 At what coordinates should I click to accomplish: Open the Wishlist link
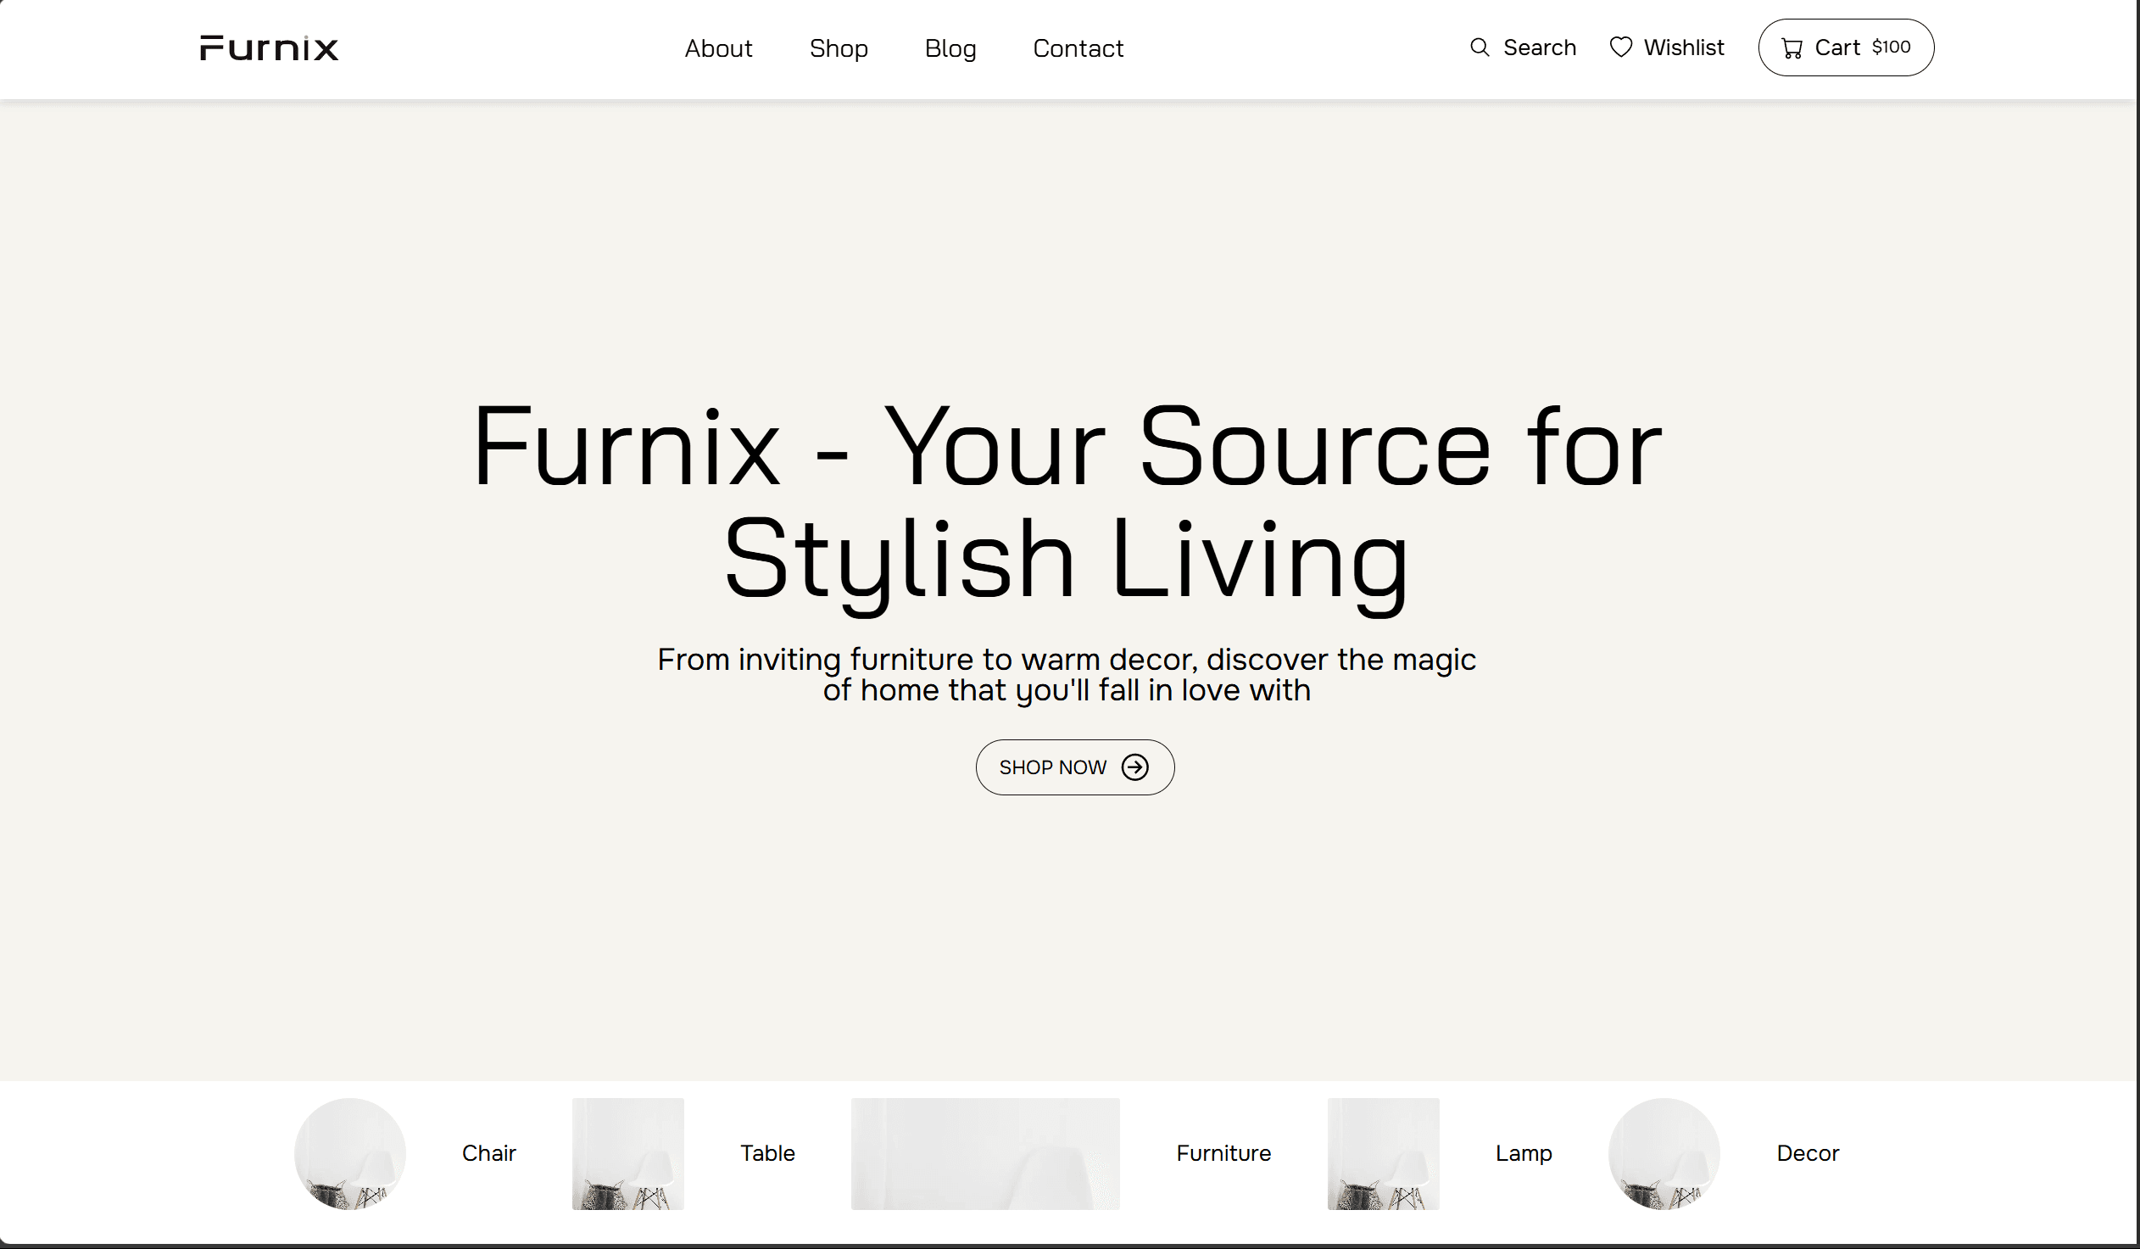pos(1683,47)
